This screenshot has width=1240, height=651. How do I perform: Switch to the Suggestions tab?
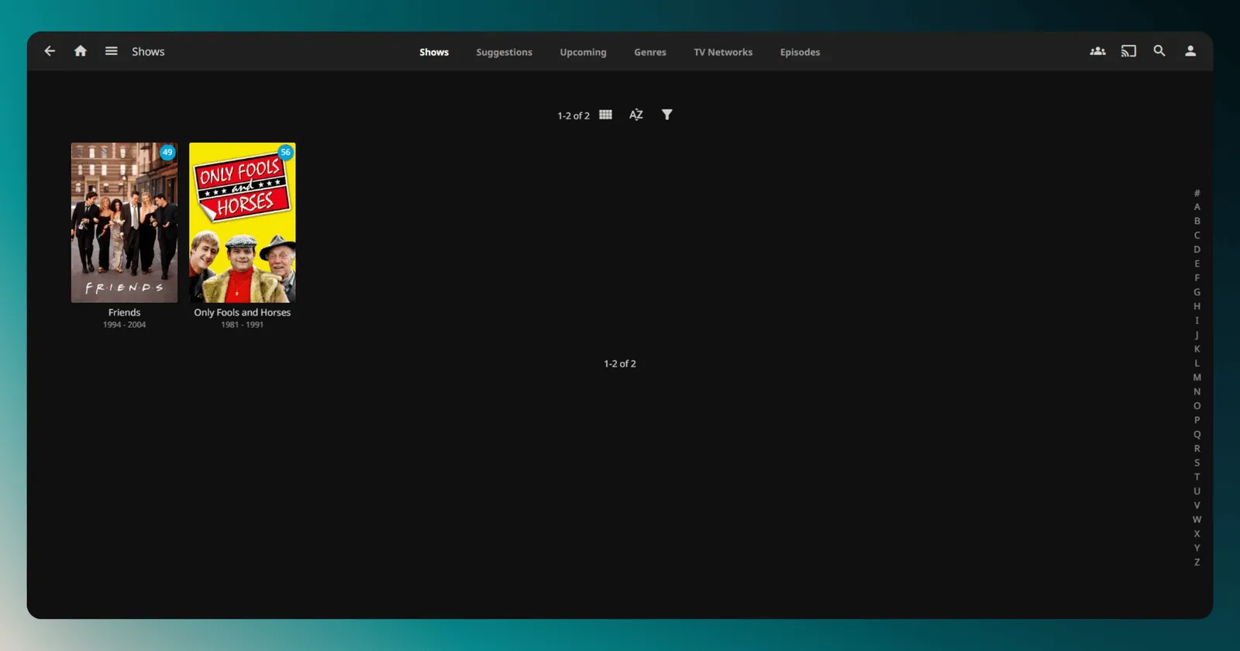point(505,52)
